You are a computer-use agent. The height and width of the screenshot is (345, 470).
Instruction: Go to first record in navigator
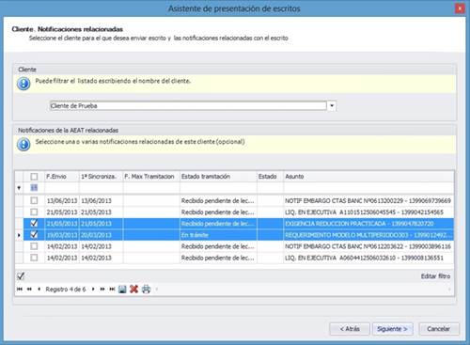(20, 289)
